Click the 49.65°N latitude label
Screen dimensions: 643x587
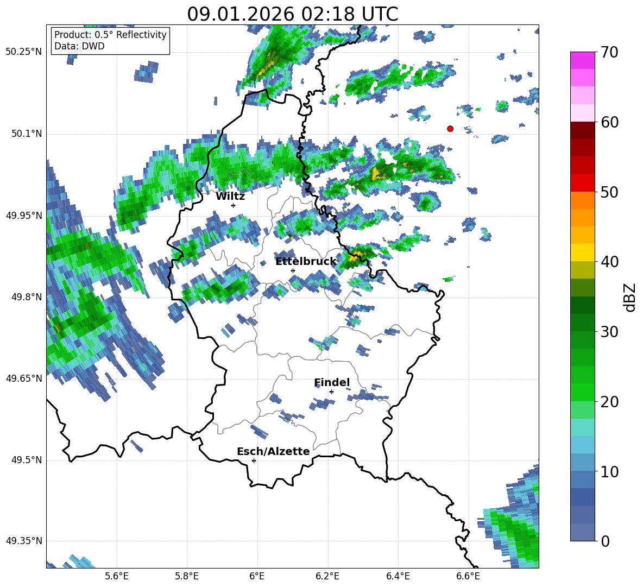point(23,378)
